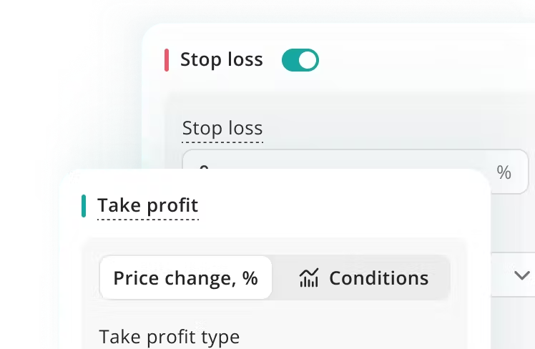Image resolution: width=535 pixels, height=349 pixels.
Task: Click the white knob of the Stop loss switch
Action: (308, 60)
